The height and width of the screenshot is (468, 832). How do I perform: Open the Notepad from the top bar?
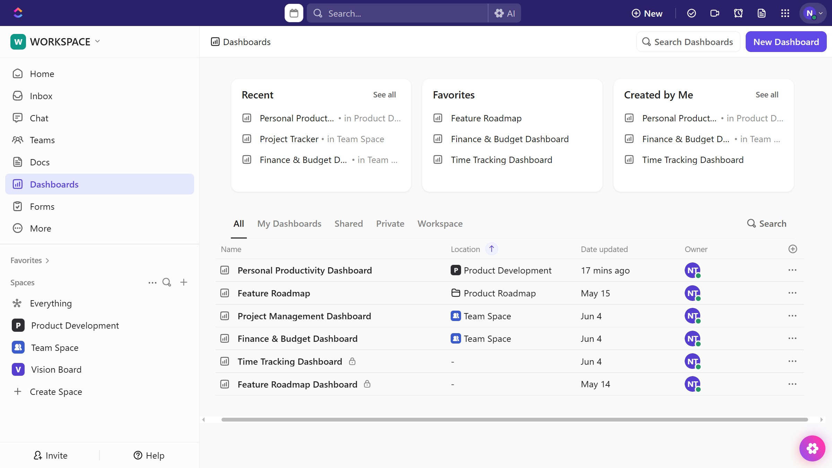(762, 13)
